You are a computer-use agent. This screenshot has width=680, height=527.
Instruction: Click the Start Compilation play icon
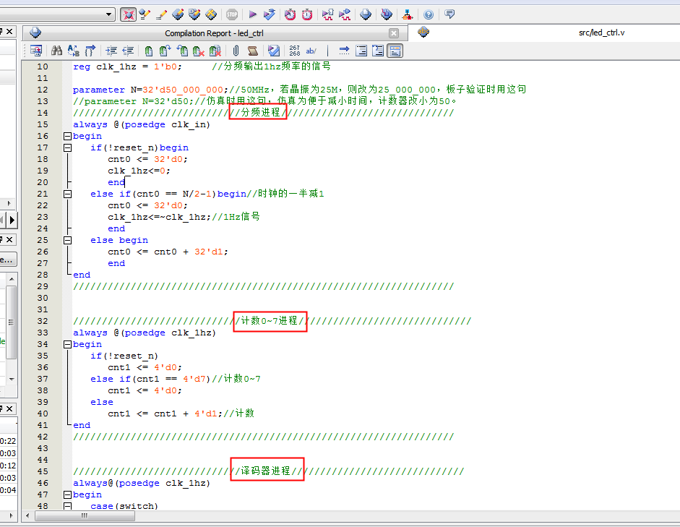(253, 14)
